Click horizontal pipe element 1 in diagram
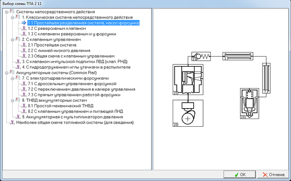Screen dimensions: 291x181 point(238,56)
